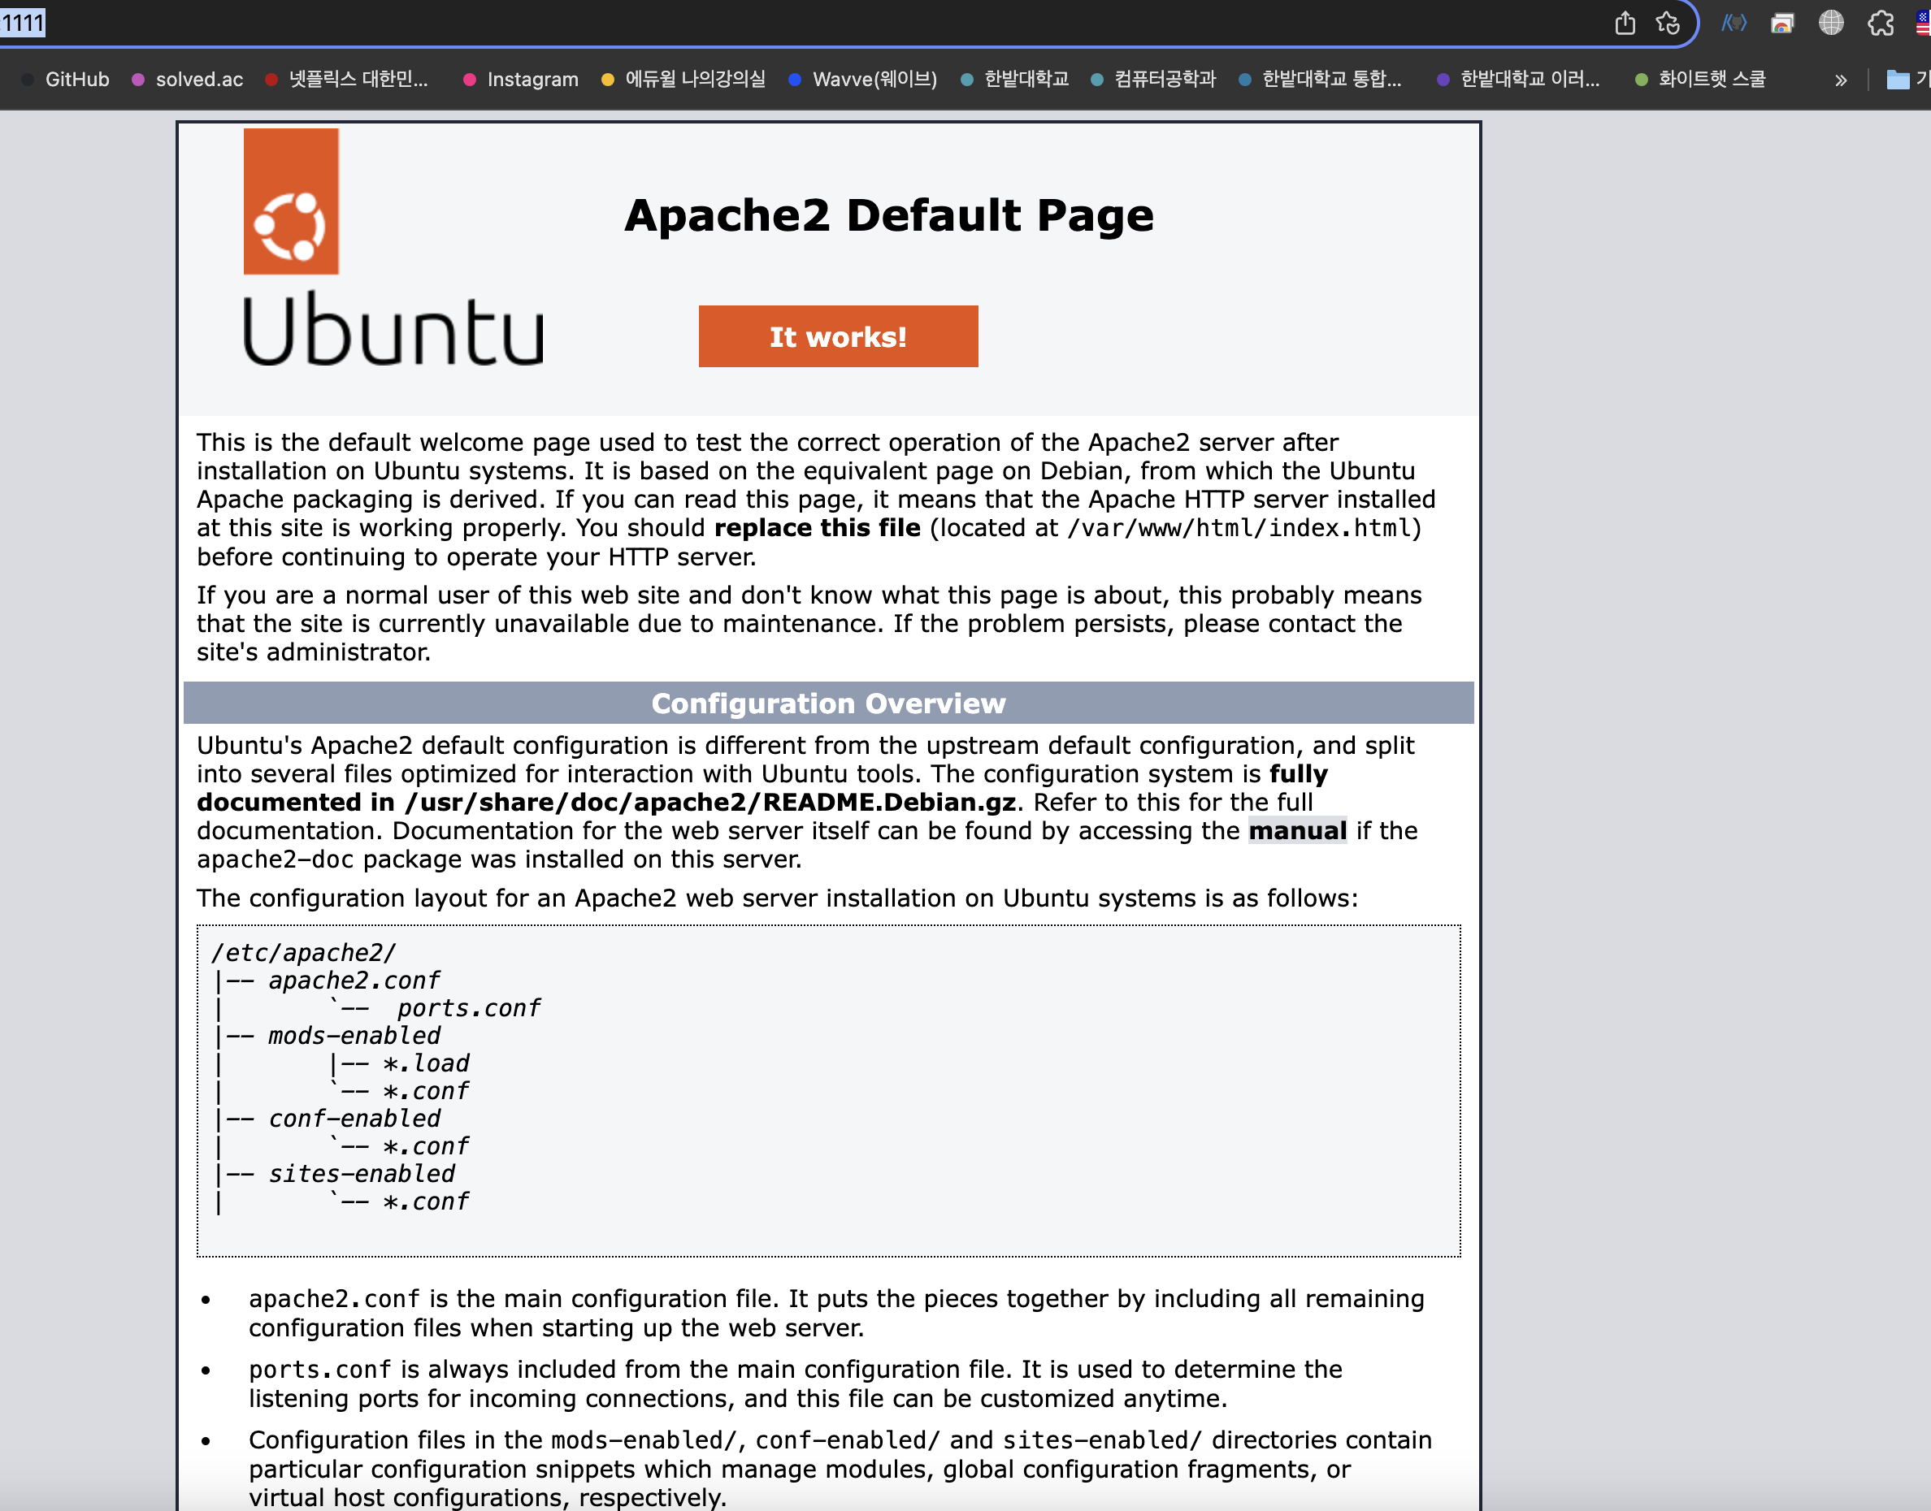Open the 컴퓨터공학과 bookmark
This screenshot has width=1931, height=1511.
pos(1153,80)
